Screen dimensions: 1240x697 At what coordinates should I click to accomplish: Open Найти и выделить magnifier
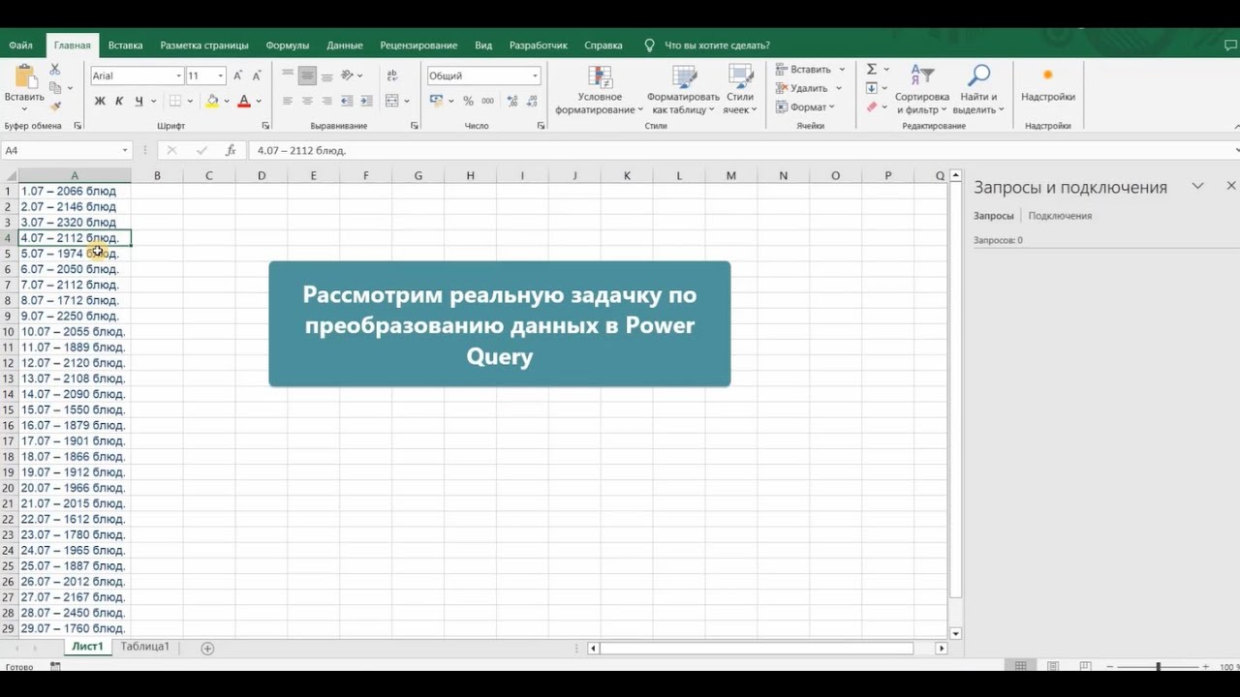[979, 90]
